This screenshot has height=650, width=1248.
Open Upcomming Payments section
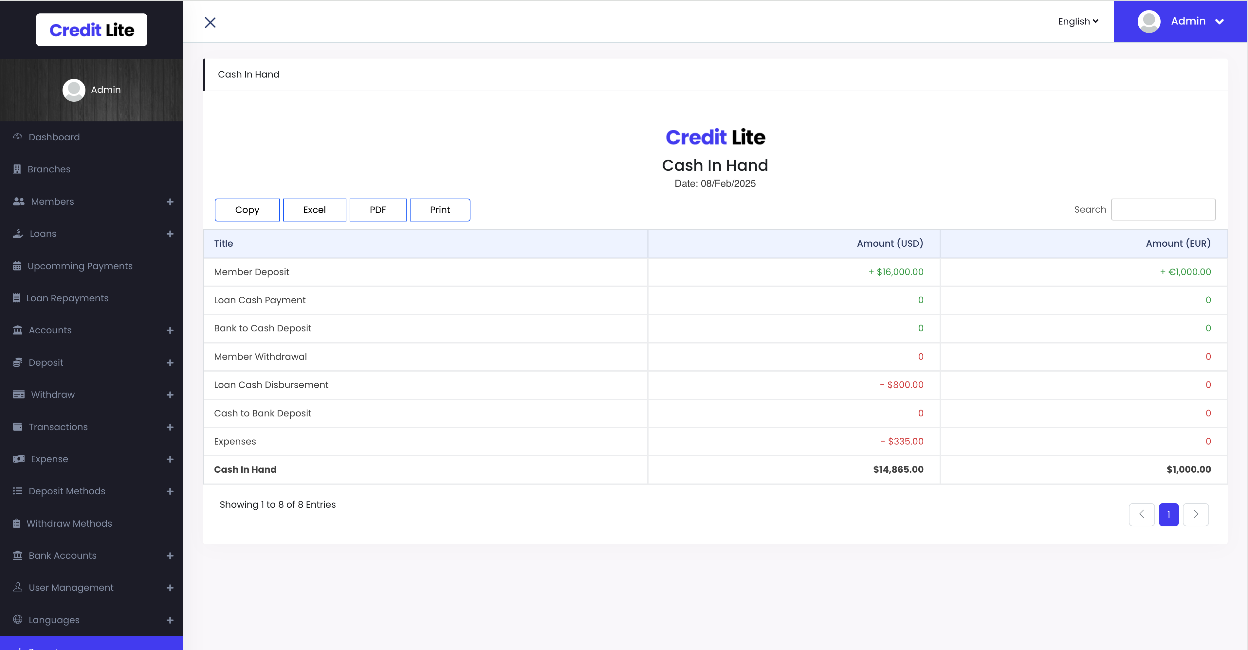click(80, 266)
